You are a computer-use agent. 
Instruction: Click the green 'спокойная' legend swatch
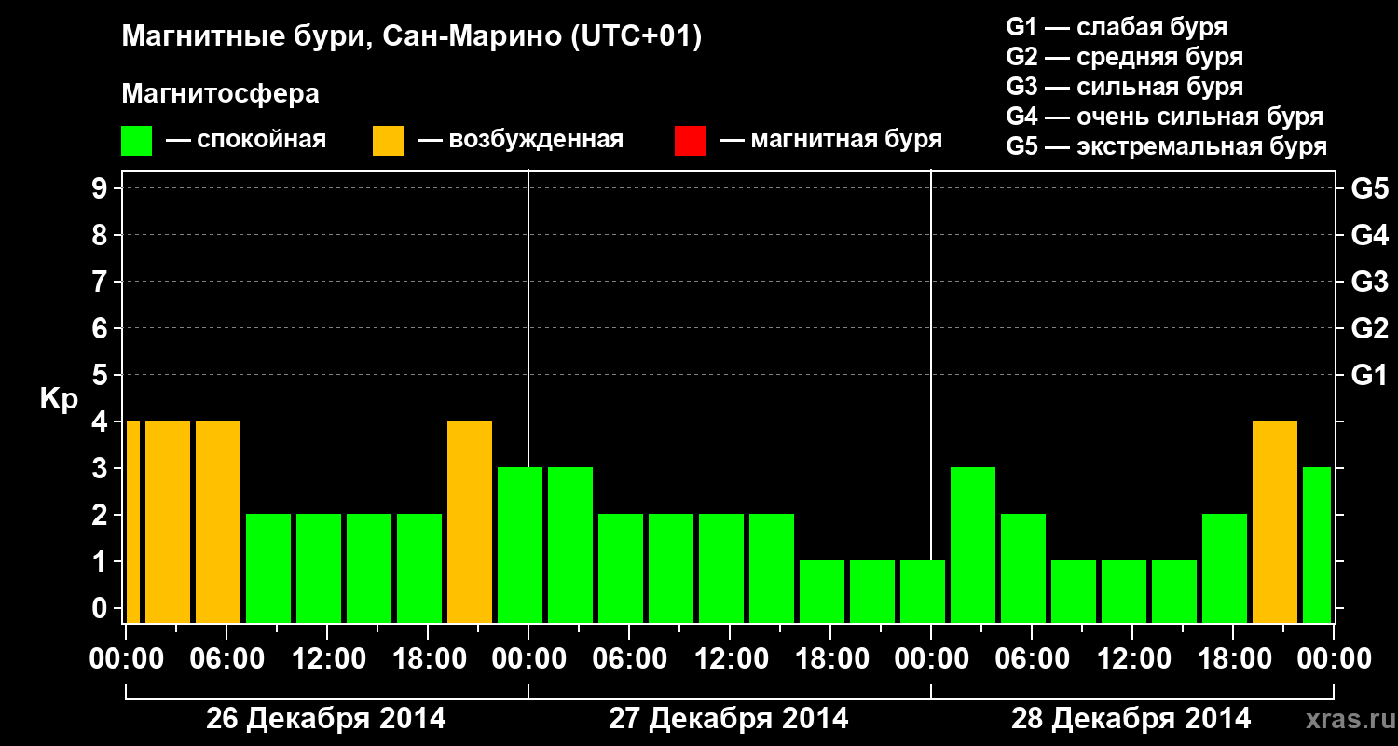(136, 141)
